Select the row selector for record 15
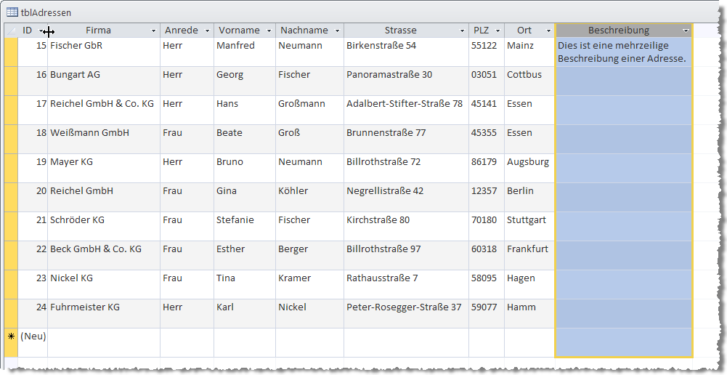Image resolution: width=727 pixels, height=375 pixels. point(11,52)
